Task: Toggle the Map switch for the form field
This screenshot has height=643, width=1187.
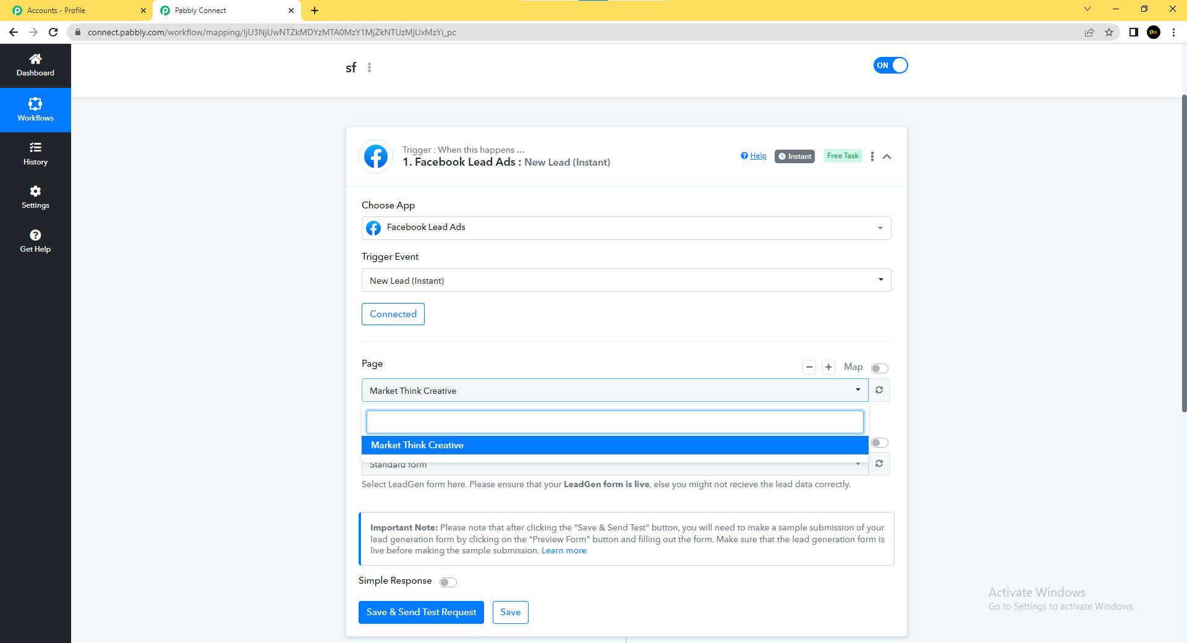Action: [x=879, y=443]
